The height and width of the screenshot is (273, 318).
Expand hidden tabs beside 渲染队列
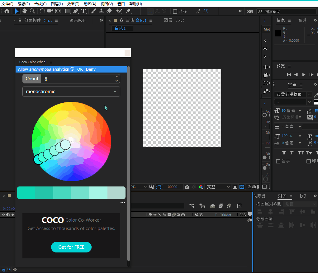[x=102, y=20]
